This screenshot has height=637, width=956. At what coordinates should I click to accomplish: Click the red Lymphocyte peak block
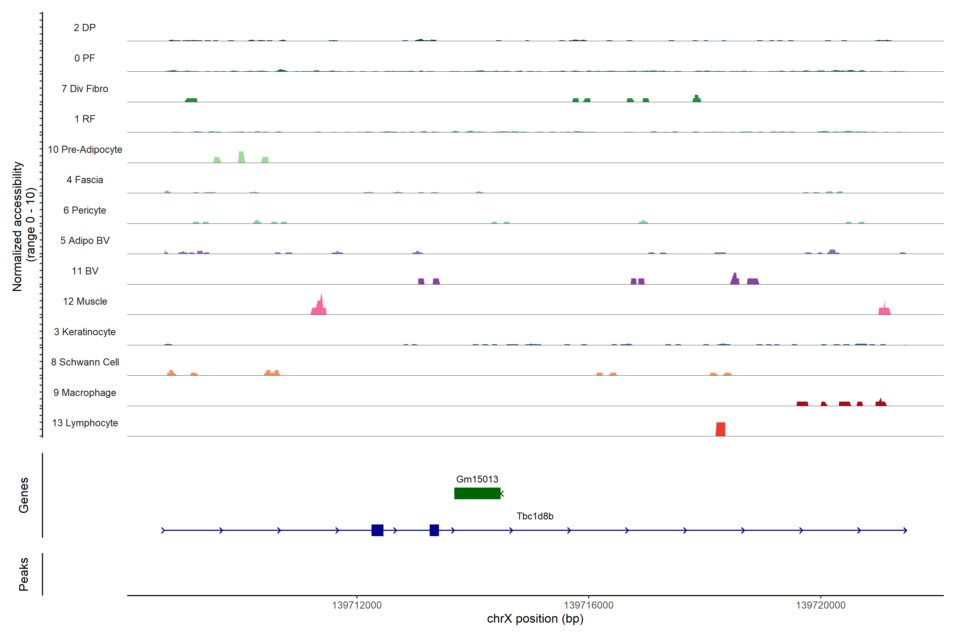click(x=720, y=429)
